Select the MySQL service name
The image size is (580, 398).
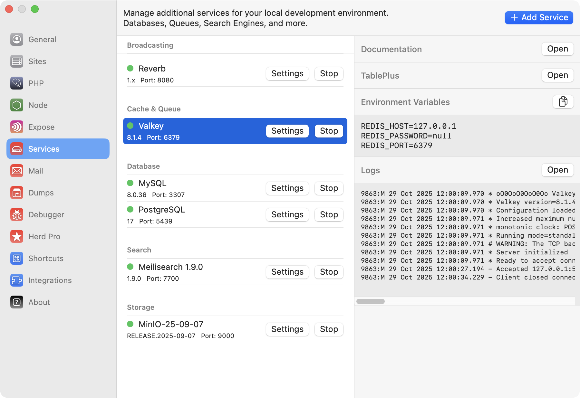[x=152, y=183]
